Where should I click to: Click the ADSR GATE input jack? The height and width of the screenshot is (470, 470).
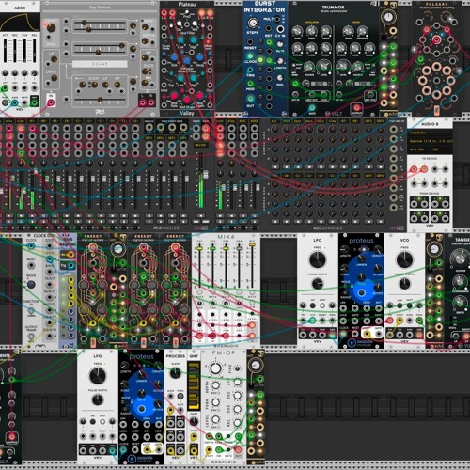[x=15, y=102]
